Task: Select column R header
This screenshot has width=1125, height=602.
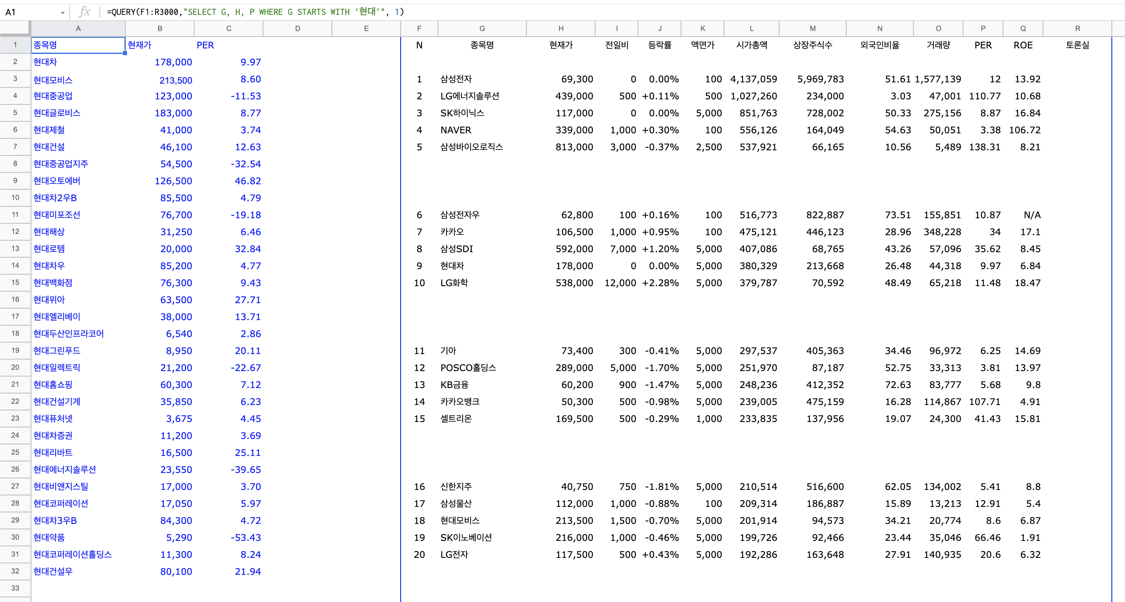Action: [1077, 28]
